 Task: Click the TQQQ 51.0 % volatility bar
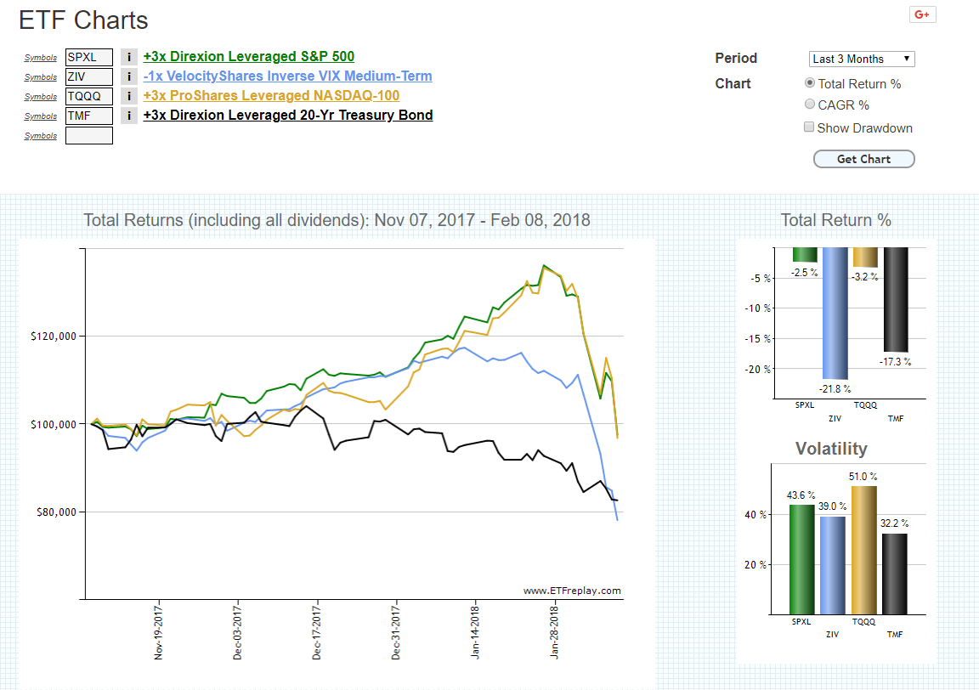coord(864,550)
